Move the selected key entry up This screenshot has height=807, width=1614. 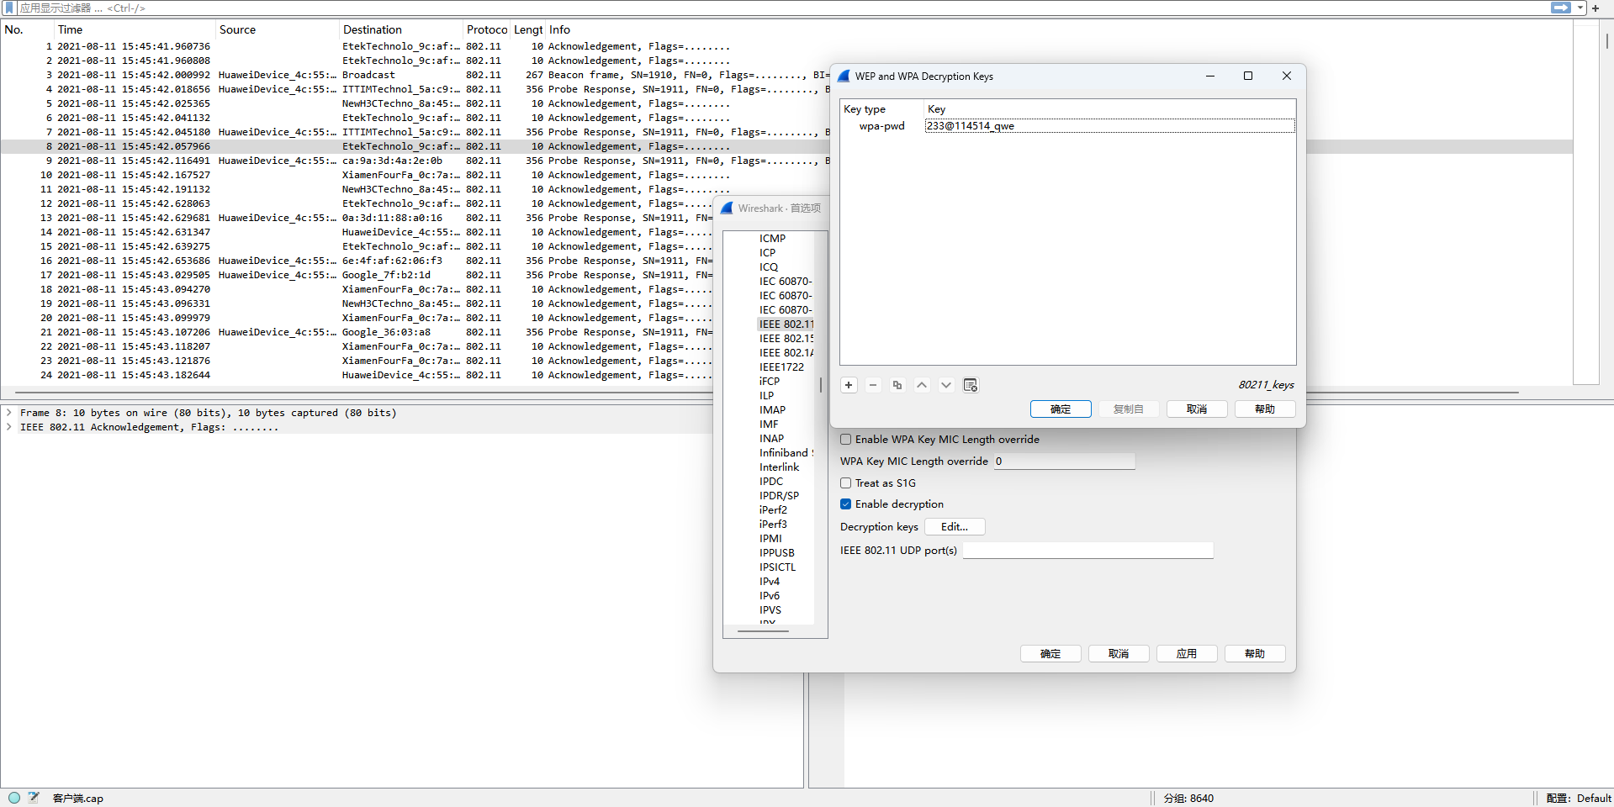[x=922, y=385]
